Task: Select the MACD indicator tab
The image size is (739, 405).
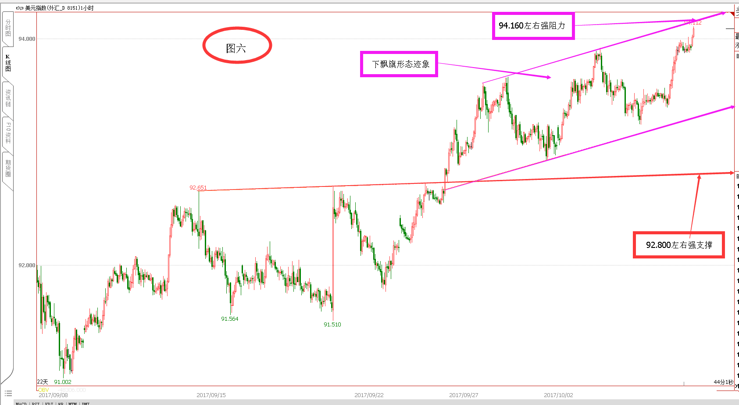Action: tap(21, 403)
